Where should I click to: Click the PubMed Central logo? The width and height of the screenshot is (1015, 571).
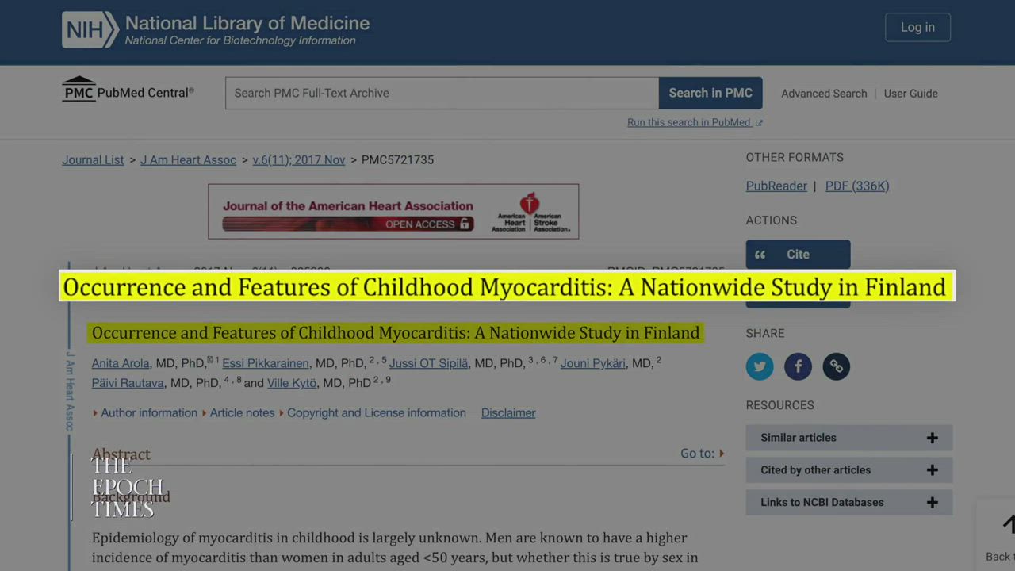128,91
